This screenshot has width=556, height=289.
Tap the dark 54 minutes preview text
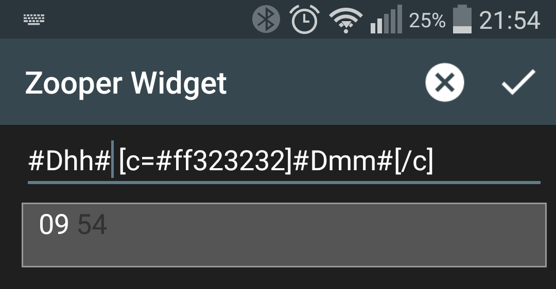pos(92,224)
